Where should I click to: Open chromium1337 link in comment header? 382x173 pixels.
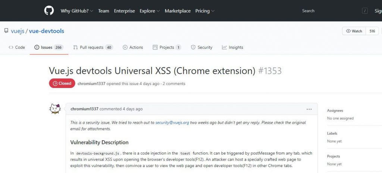85,109
